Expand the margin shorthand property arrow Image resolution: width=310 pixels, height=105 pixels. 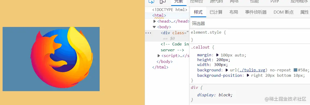point(217,55)
